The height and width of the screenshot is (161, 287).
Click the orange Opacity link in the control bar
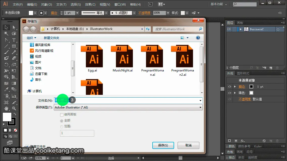[145, 13]
